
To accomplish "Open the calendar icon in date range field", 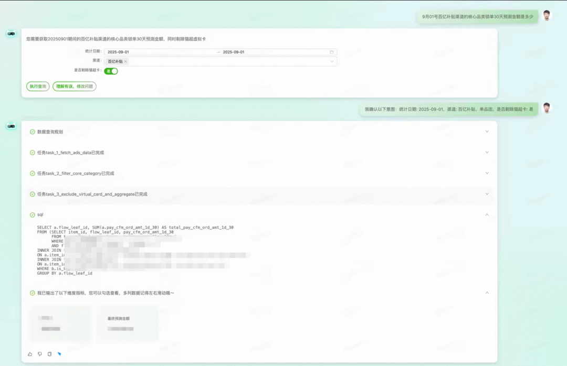I will click(x=332, y=52).
